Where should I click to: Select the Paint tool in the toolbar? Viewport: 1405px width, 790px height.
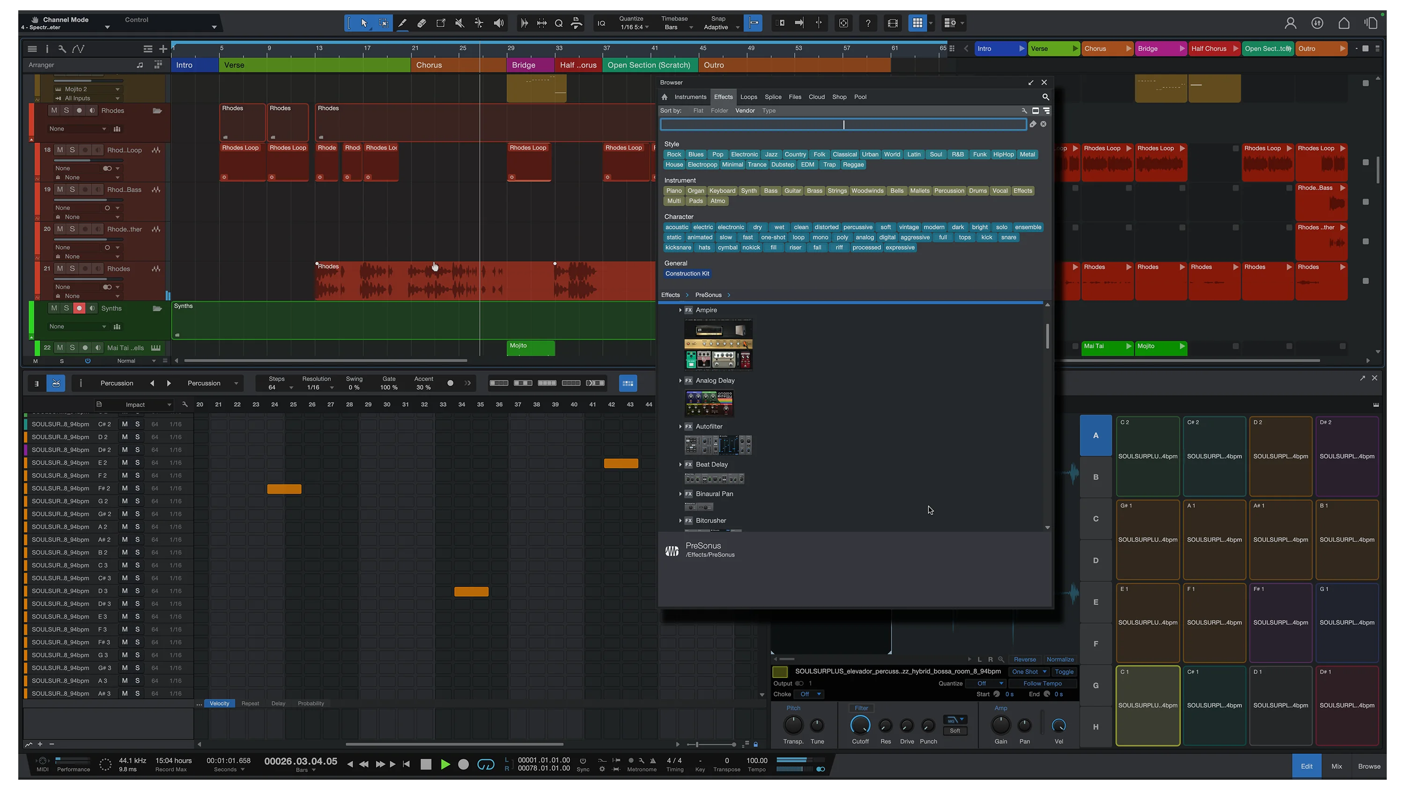coord(402,23)
